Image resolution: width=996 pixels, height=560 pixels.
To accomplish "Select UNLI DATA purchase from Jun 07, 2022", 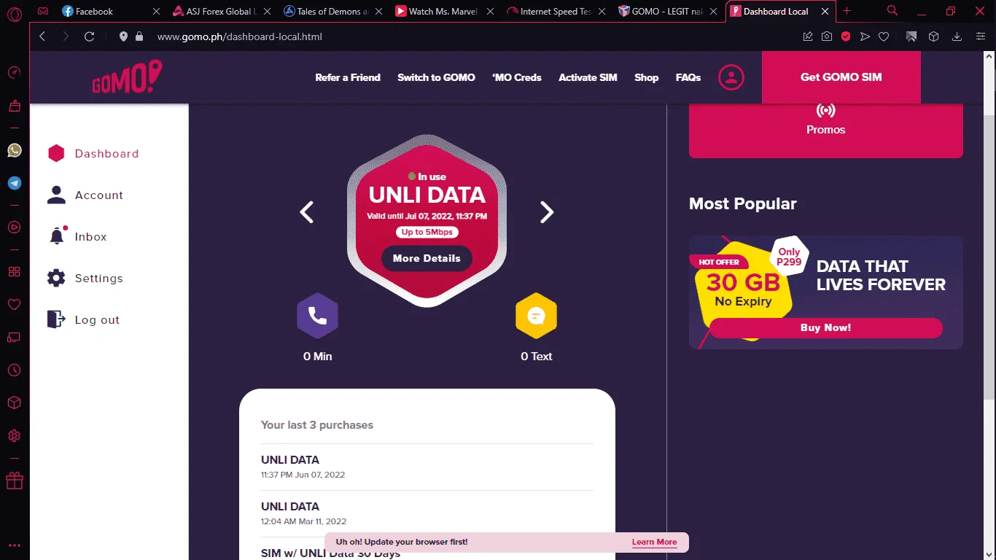I will [x=427, y=467].
